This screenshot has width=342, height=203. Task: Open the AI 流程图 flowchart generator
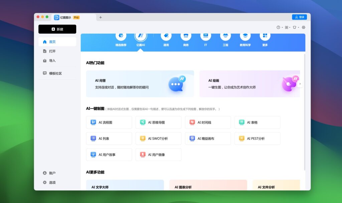click(x=109, y=122)
